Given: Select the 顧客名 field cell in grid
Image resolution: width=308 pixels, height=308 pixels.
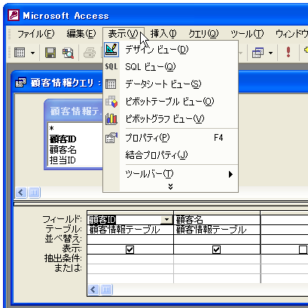Looking at the screenshot, I should tap(217, 220).
